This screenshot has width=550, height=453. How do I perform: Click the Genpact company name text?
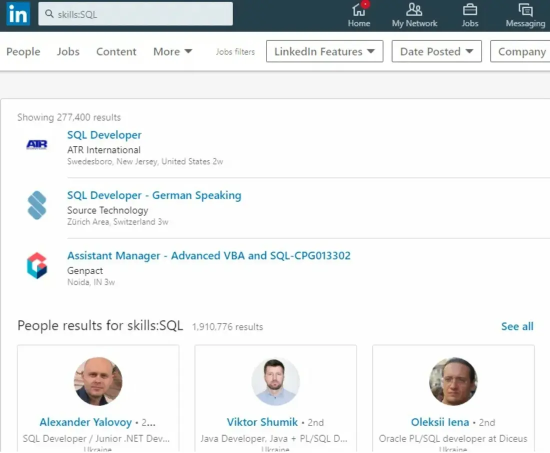[x=85, y=270]
